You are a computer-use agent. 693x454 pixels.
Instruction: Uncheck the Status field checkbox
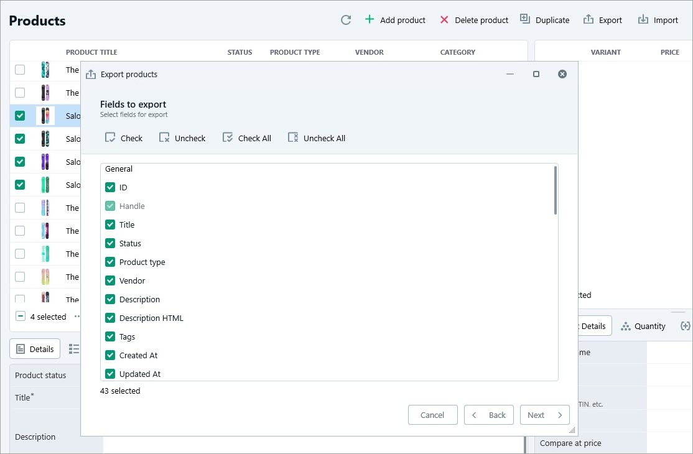110,243
